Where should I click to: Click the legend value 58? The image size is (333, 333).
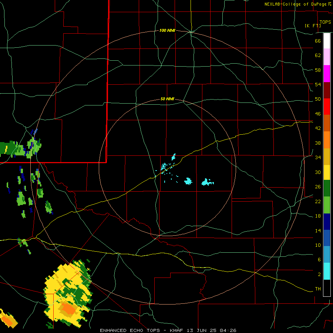tap(318, 70)
